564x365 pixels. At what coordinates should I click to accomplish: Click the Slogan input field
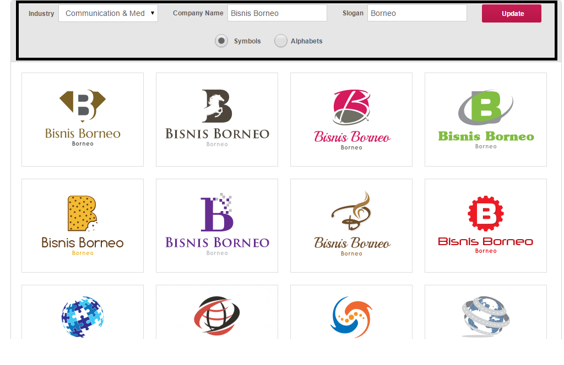(x=417, y=13)
